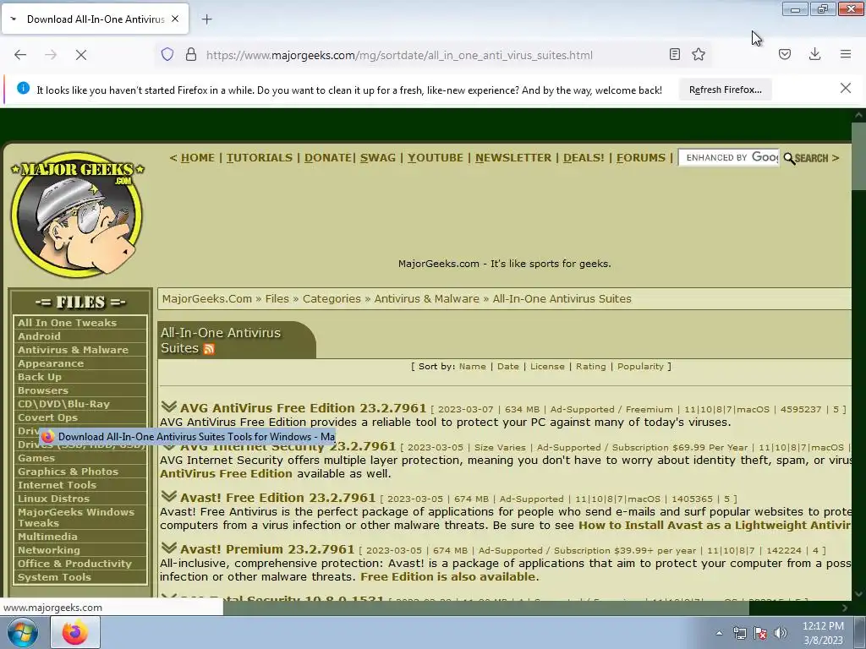Viewport: 866px width, 649px height.
Task: Go back to the previous page
Action: point(20,55)
